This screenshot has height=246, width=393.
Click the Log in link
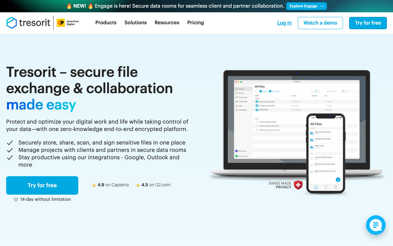click(x=284, y=23)
